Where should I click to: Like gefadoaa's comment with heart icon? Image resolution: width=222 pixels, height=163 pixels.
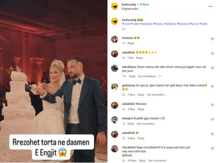212,87
